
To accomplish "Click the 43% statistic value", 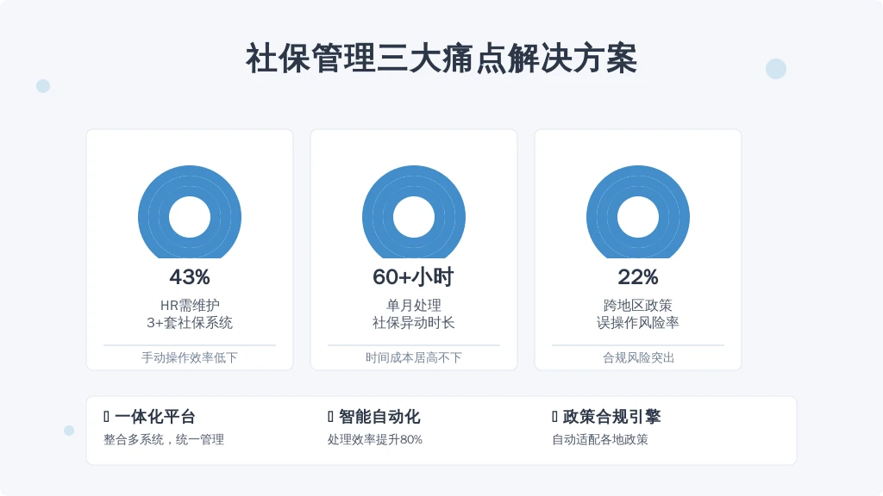I will click(190, 276).
